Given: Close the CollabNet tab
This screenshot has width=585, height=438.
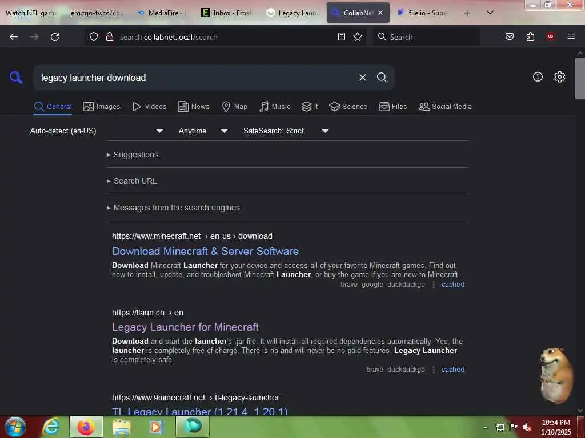Looking at the screenshot, I should 380,13.
